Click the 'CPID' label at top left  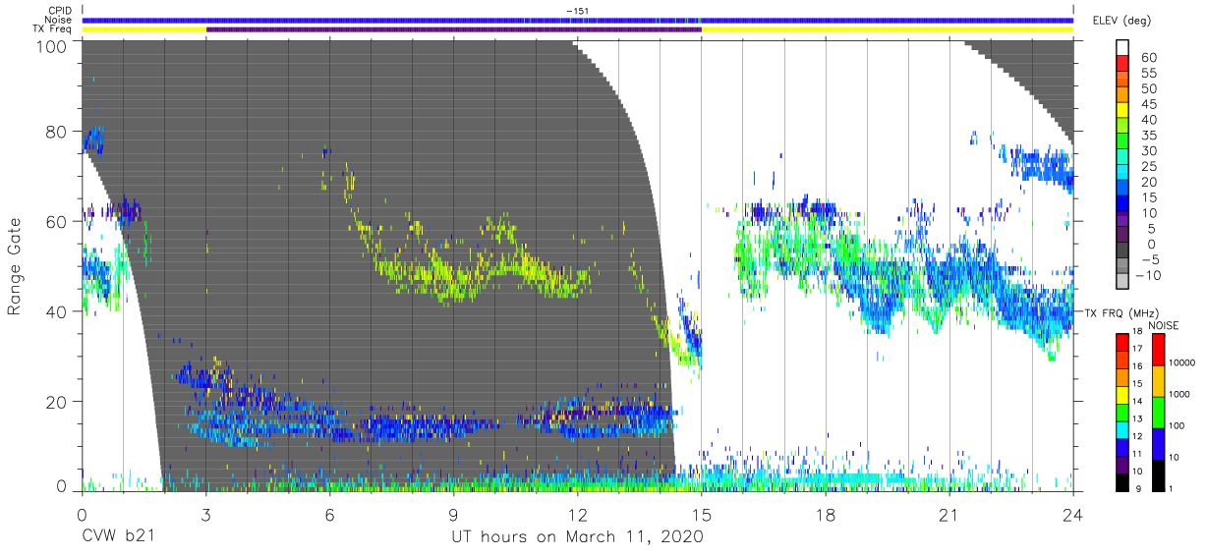[x=60, y=11]
